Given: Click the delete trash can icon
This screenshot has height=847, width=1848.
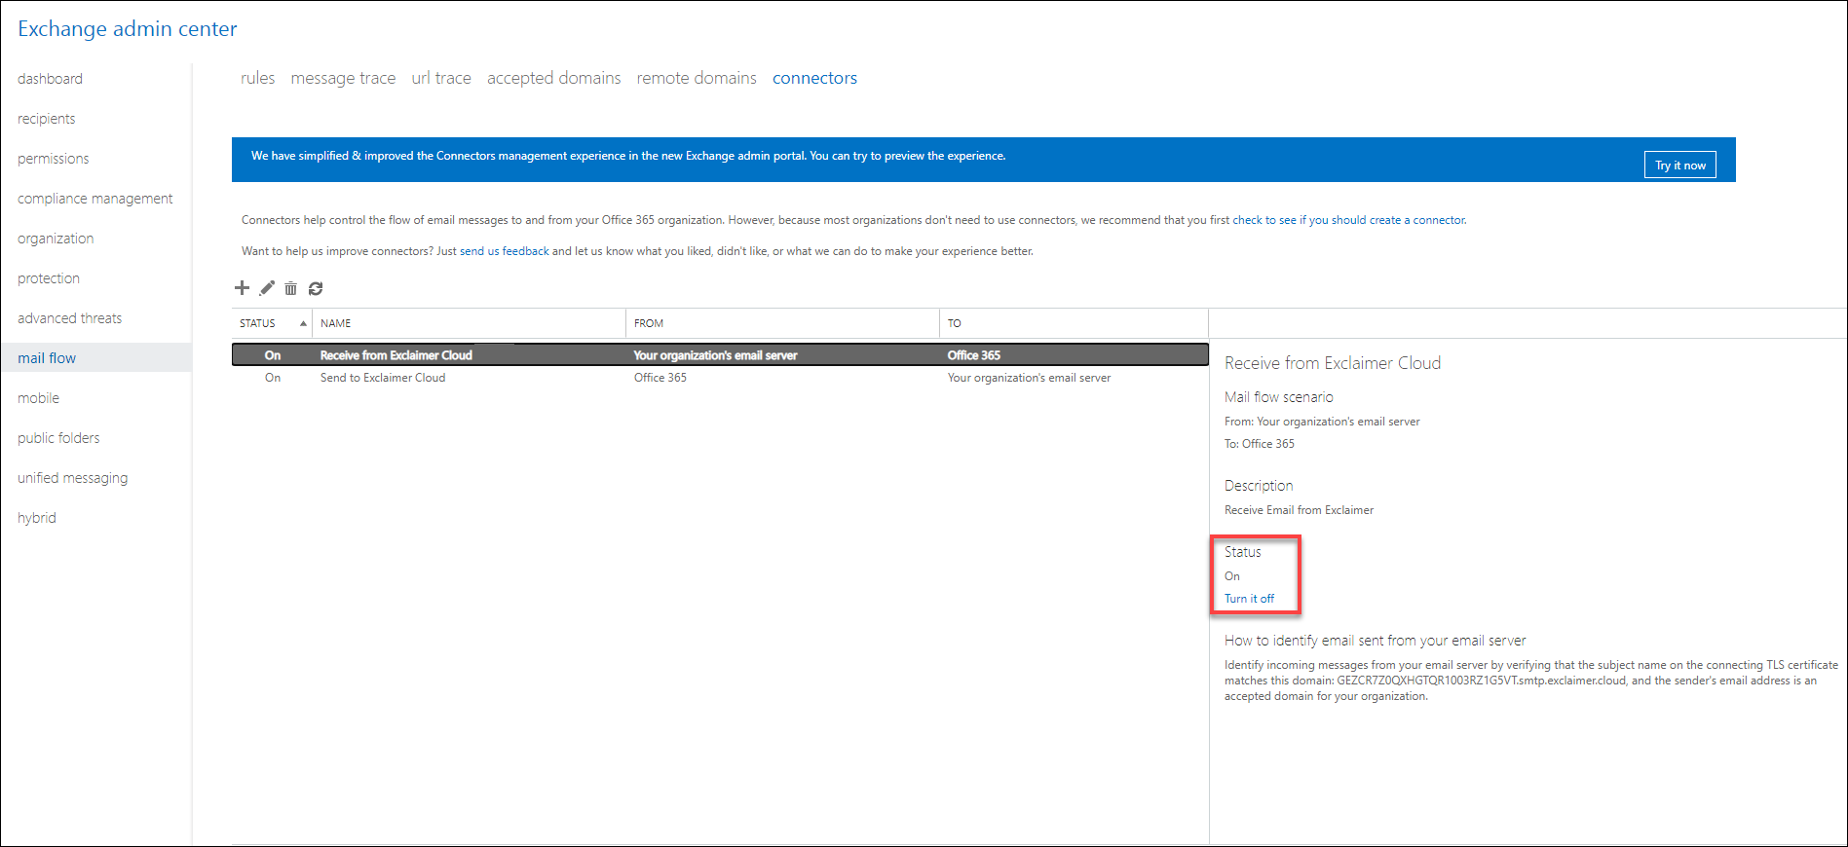Looking at the screenshot, I should [290, 288].
